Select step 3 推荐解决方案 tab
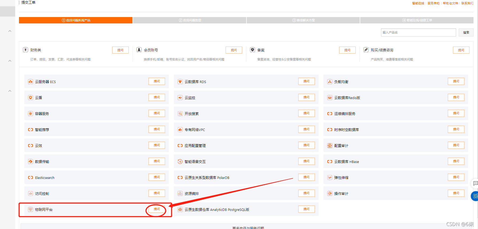Viewport: 478px width, 229px height. pyautogui.click(x=303, y=20)
